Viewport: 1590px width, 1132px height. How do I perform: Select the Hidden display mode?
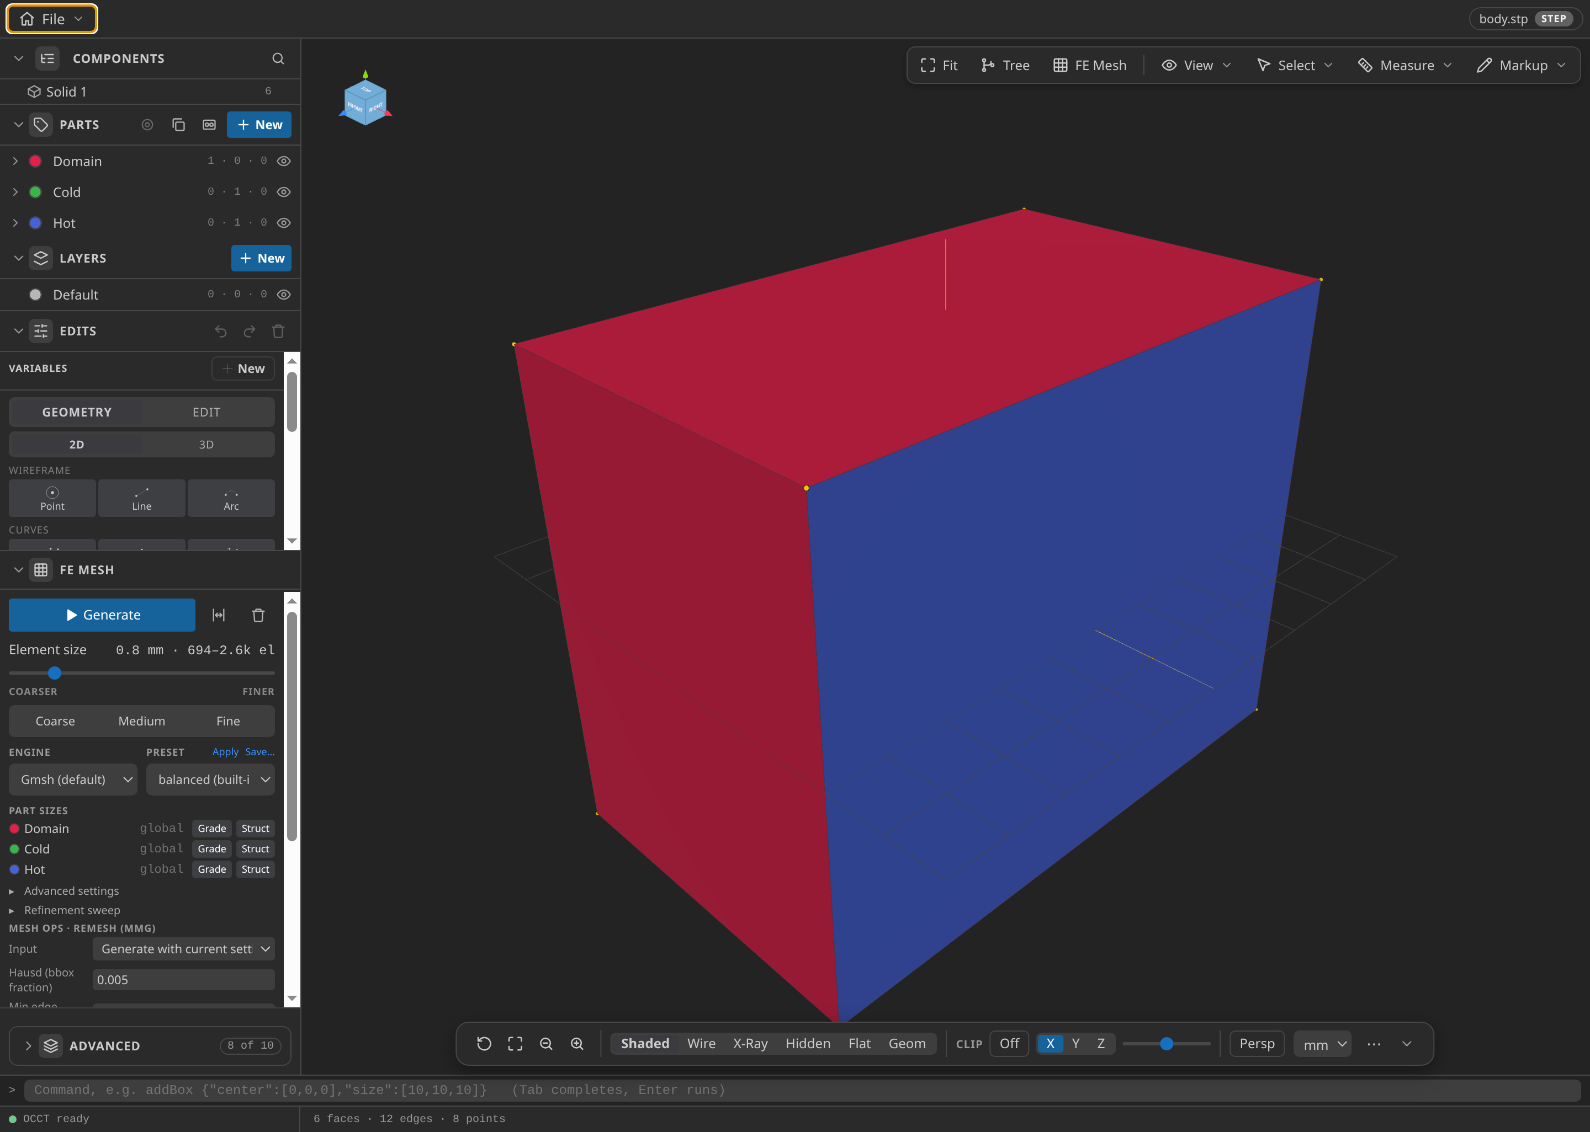tap(808, 1044)
